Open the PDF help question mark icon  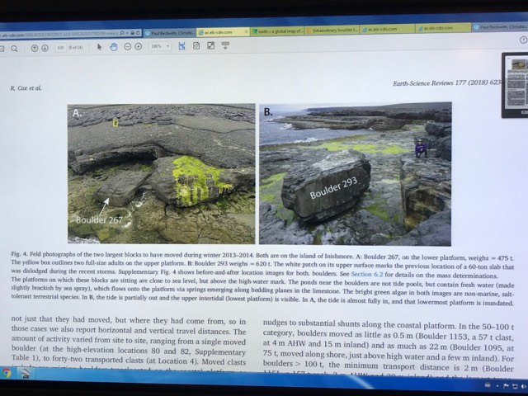coord(523,39)
